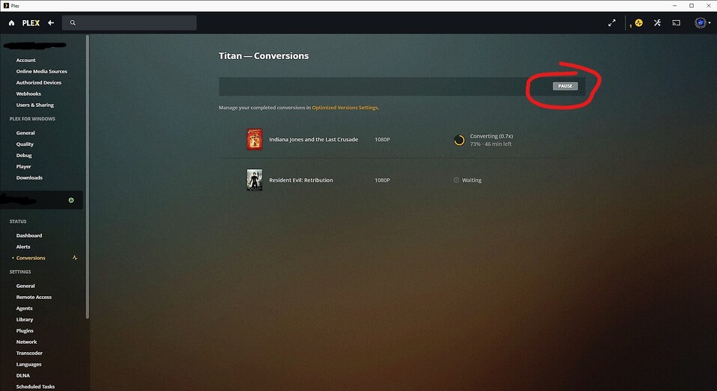
Task: Click Resident Evil: Retribution poster thumbnail
Action: click(x=255, y=179)
